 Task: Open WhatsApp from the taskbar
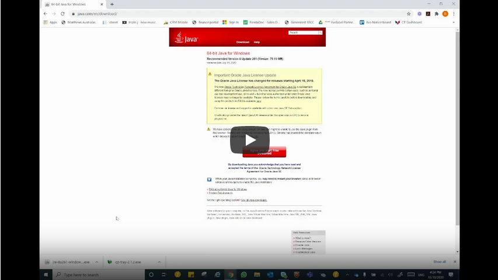pos(244,275)
